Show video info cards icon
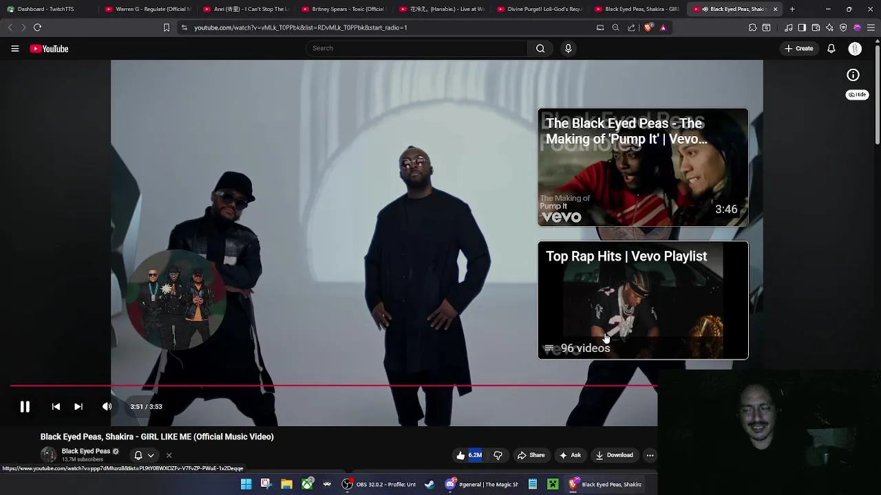Screen dimensions: 881x495 [853, 75]
